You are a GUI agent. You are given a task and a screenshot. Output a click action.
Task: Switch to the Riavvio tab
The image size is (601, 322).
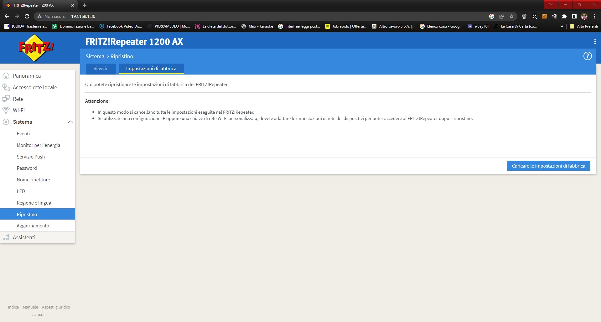coord(101,69)
